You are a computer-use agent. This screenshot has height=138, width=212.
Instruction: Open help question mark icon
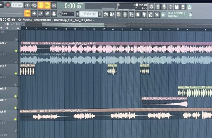pyautogui.click(x=171, y=7)
